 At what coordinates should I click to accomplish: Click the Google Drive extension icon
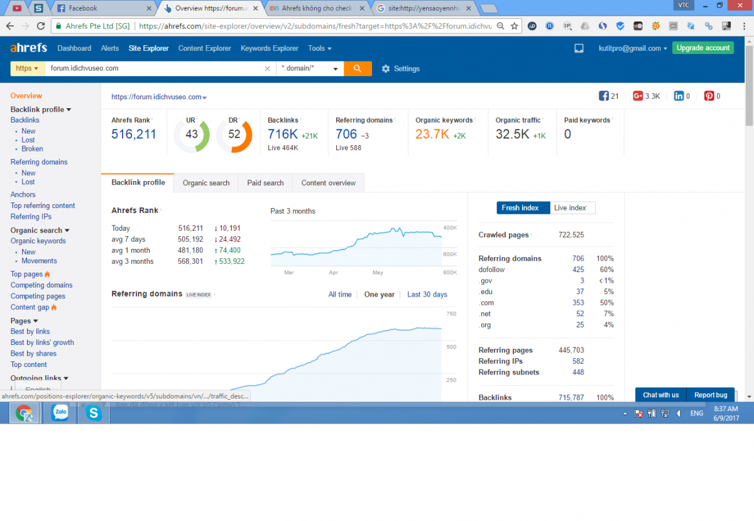point(585,26)
